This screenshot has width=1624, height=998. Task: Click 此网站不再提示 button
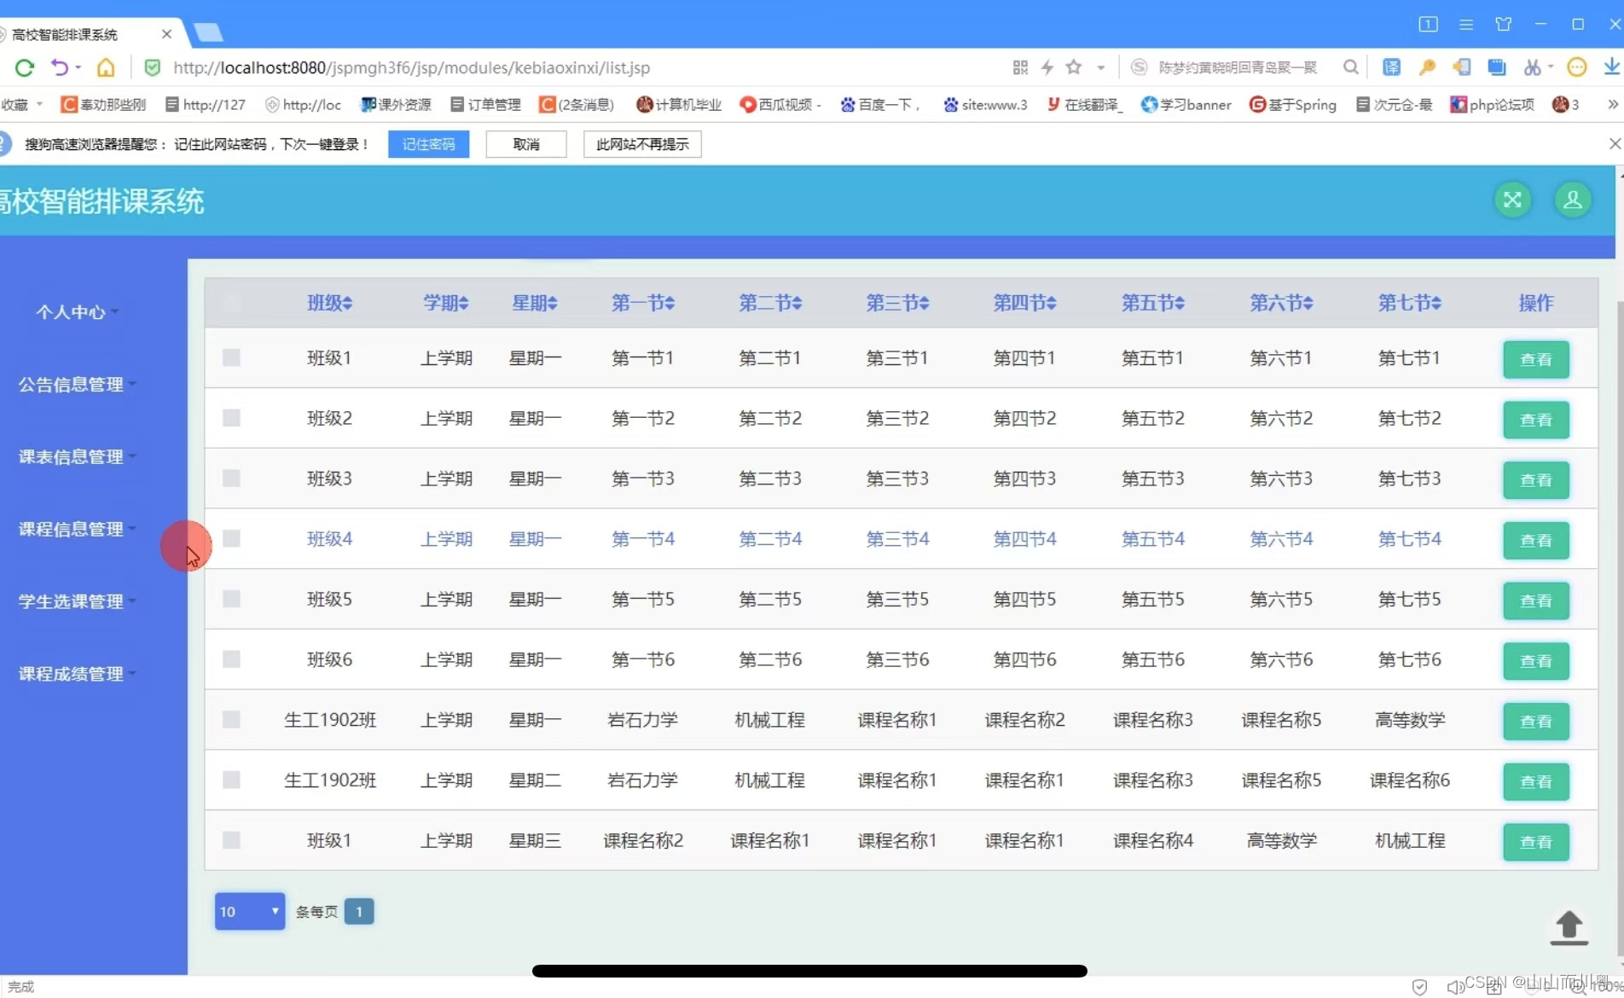point(642,144)
